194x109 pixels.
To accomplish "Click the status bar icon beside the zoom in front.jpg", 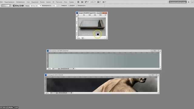I will point(51,93).
